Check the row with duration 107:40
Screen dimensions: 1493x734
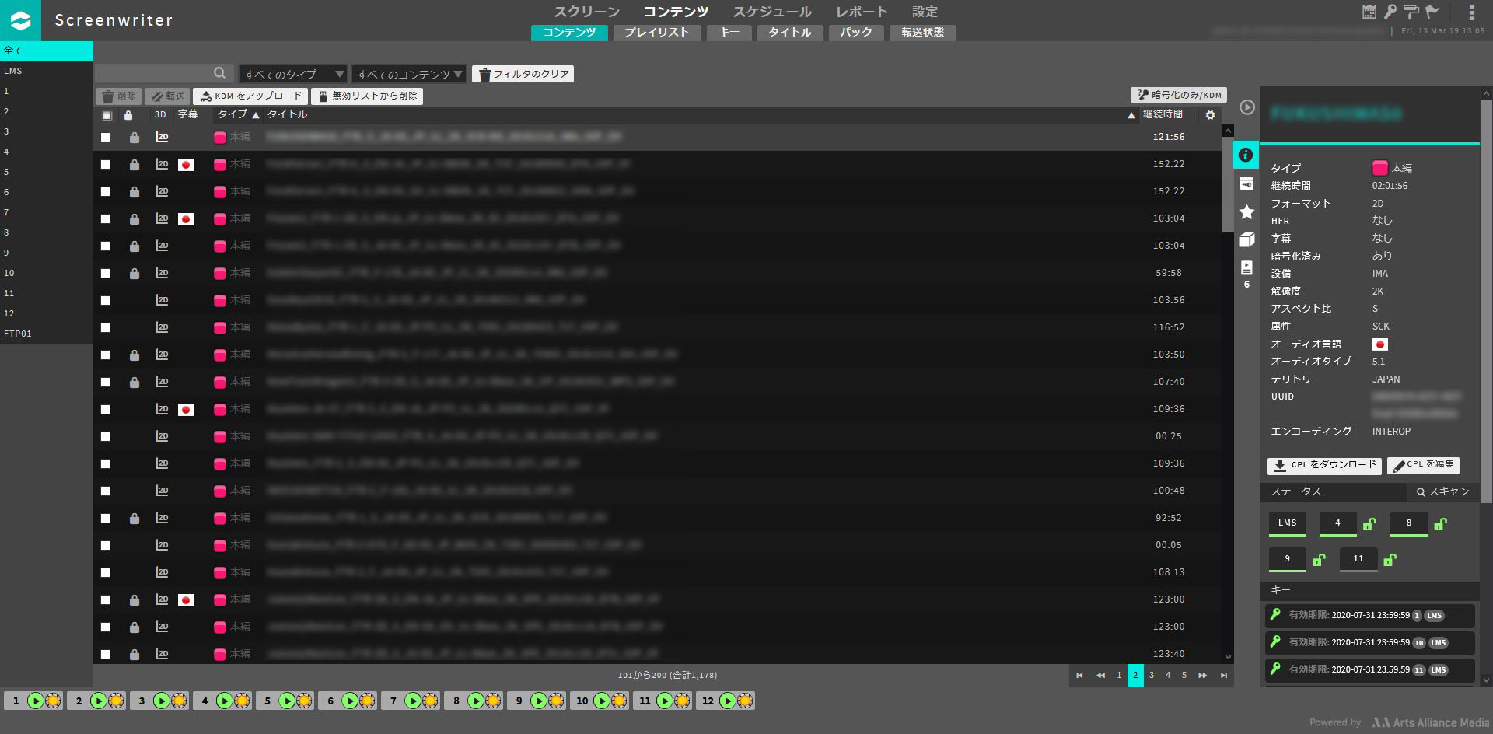[106, 383]
